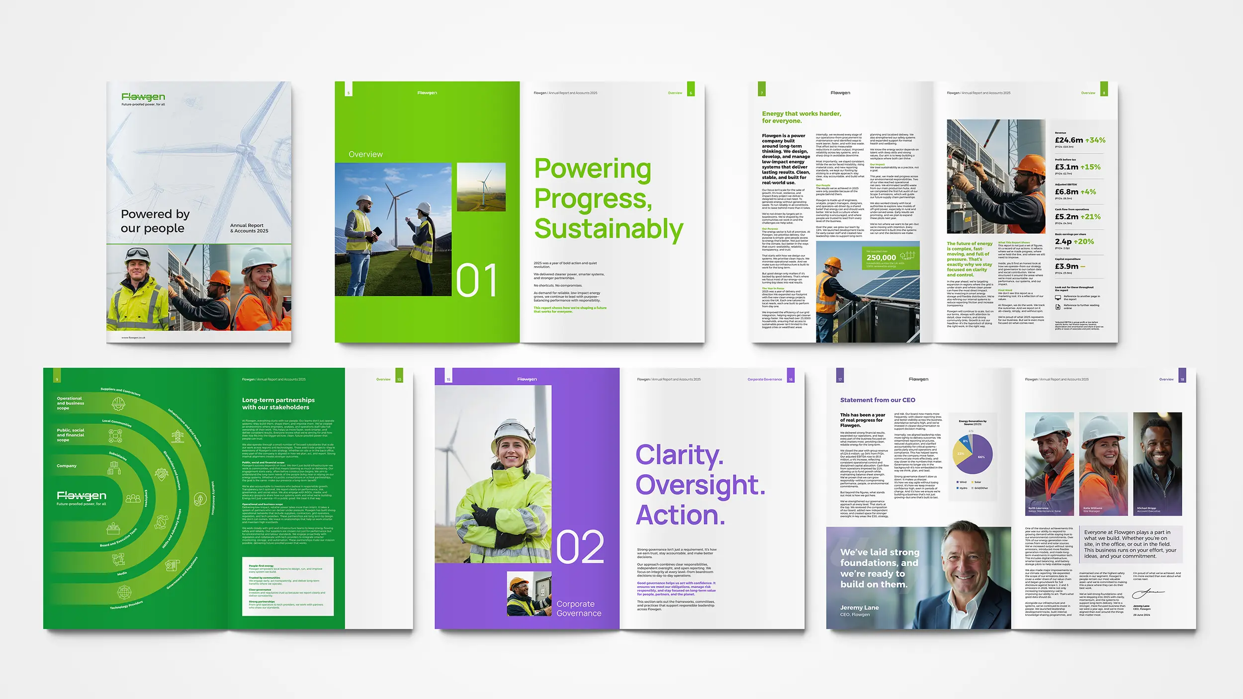The image size is (1243, 699).
Task: Click the NGOs and Advocacy Groups hands icon
Action: 161,521
